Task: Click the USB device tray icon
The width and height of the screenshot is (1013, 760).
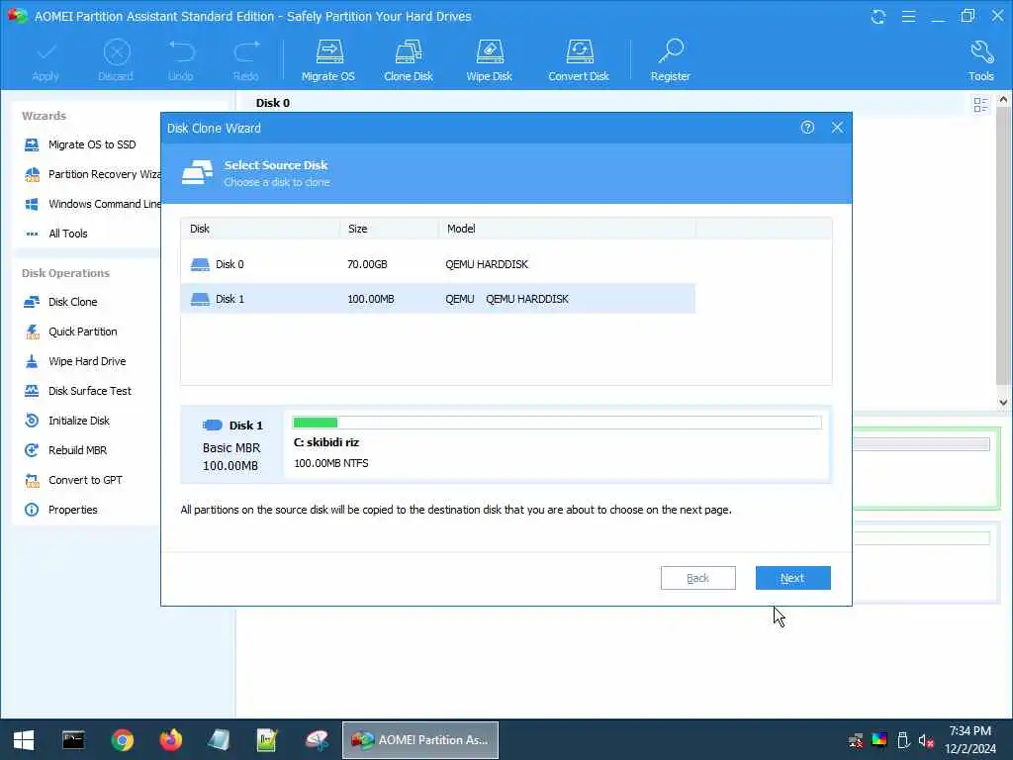Action: pos(903,740)
